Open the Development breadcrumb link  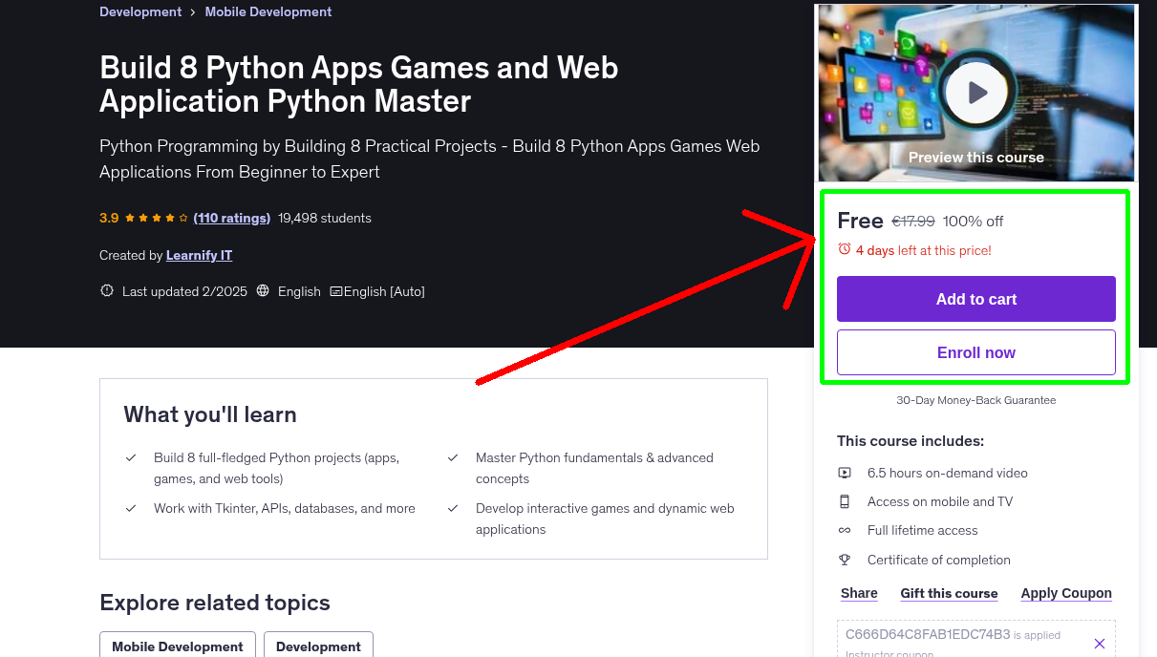(140, 12)
